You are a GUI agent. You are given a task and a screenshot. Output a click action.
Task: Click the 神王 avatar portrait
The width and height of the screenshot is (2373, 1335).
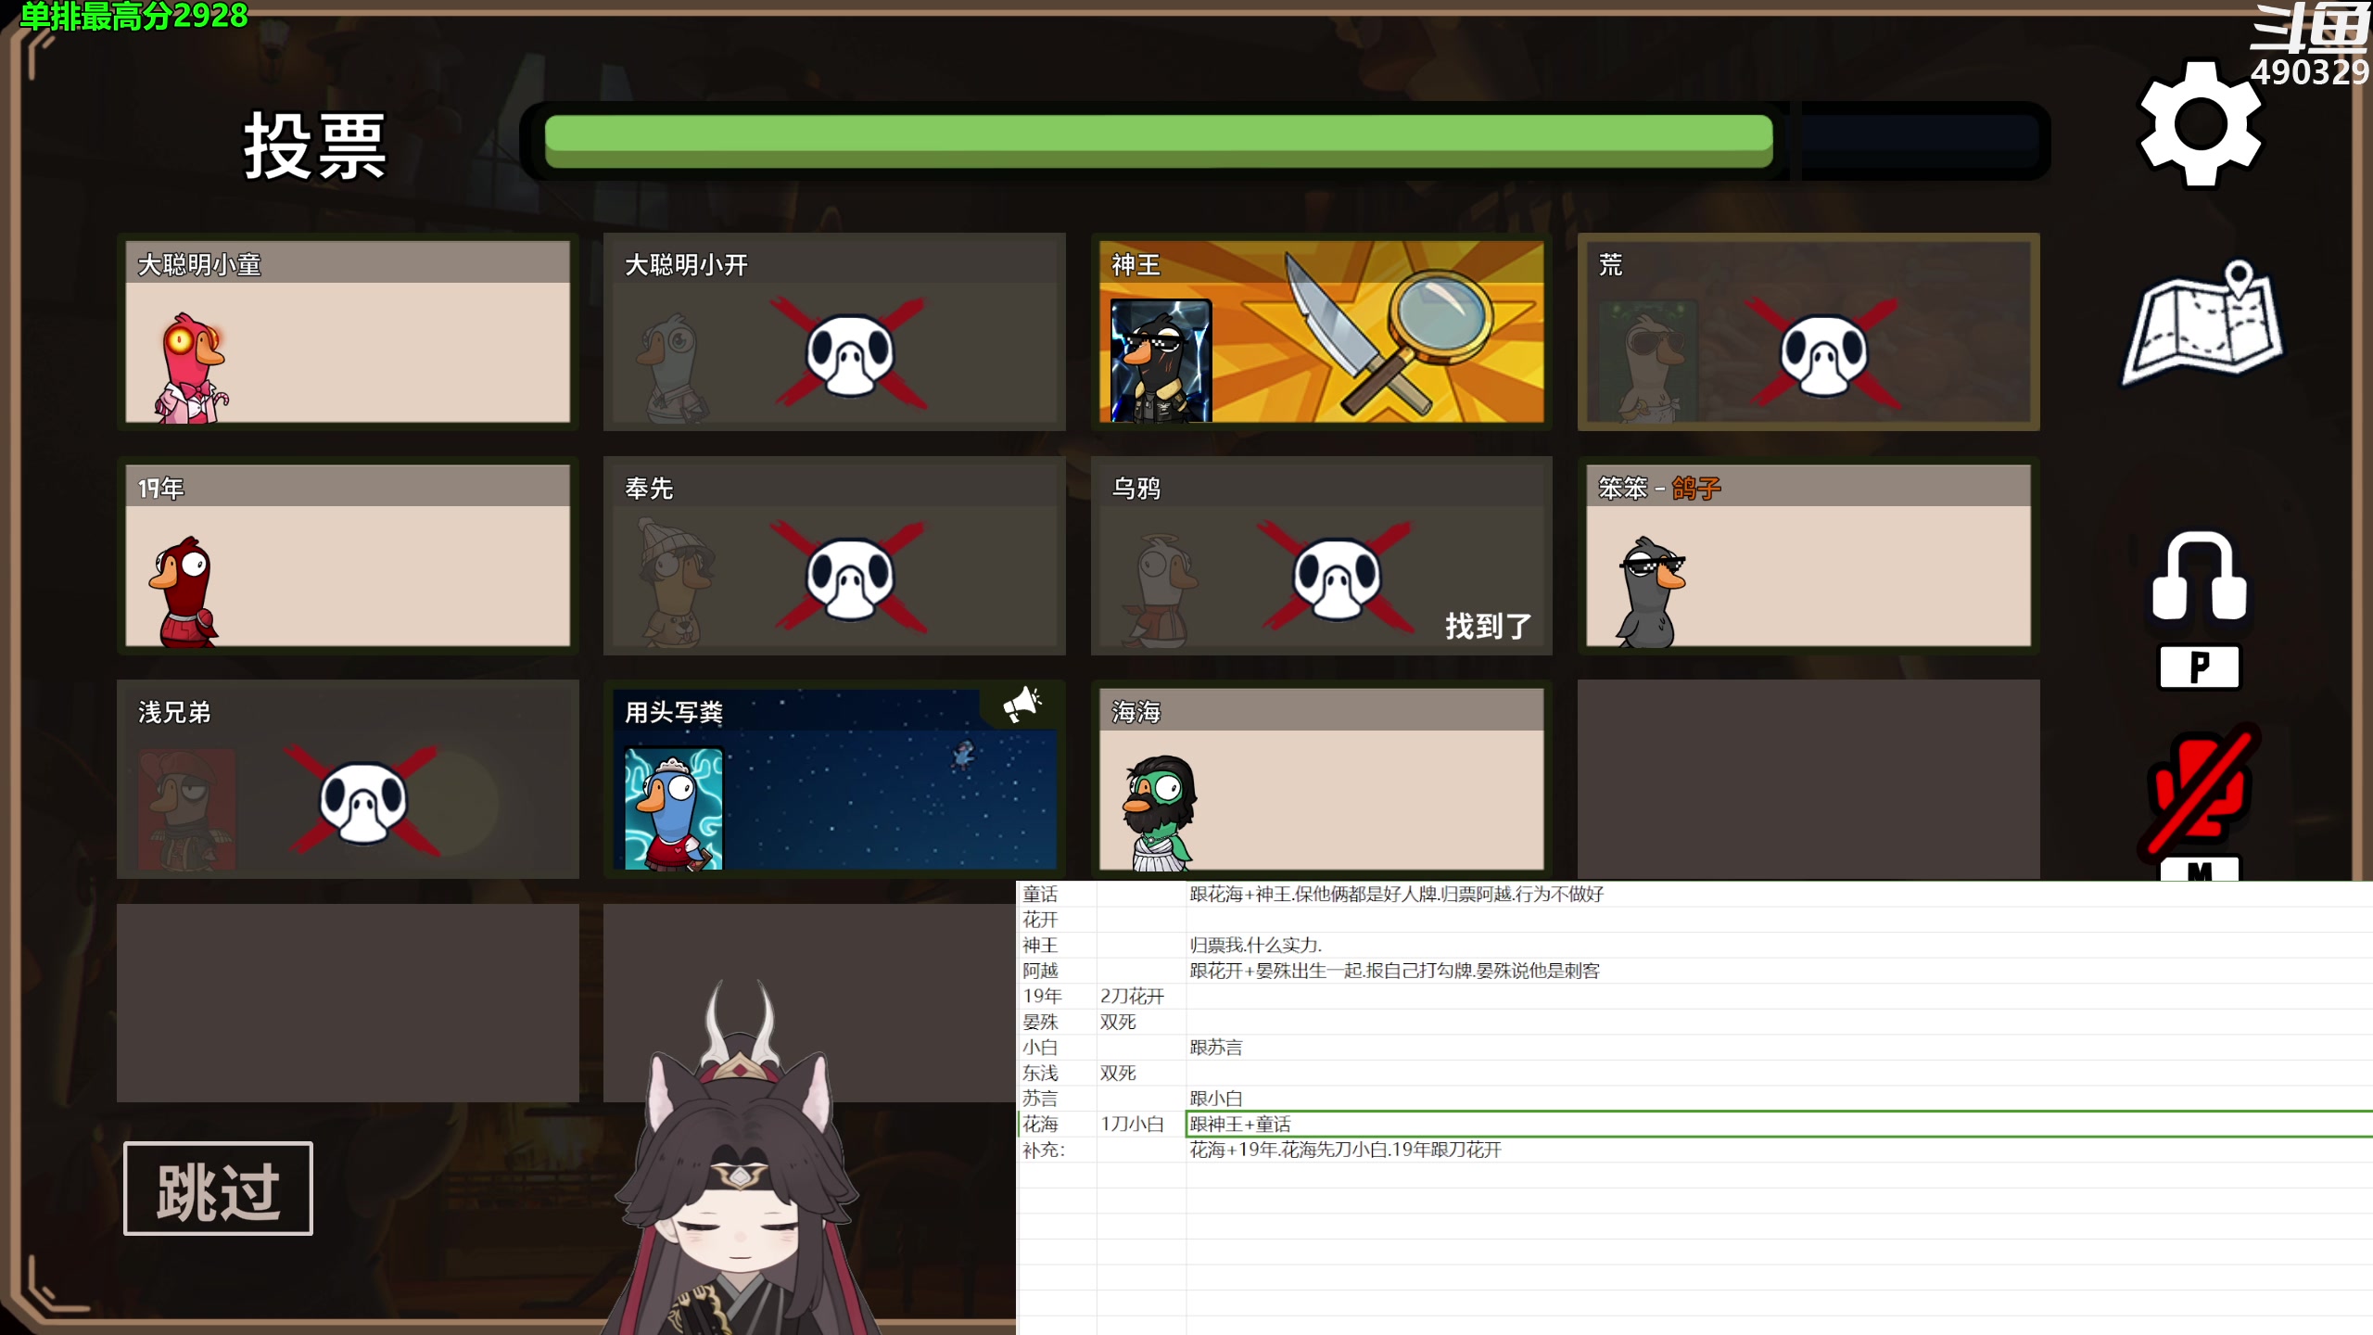(1161, 361)
